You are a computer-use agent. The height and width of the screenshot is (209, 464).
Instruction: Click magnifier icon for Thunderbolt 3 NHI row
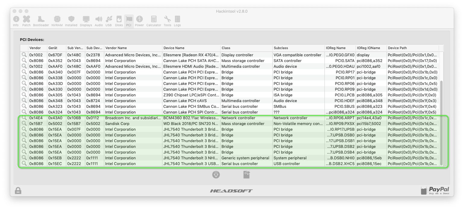pos(24,158)
